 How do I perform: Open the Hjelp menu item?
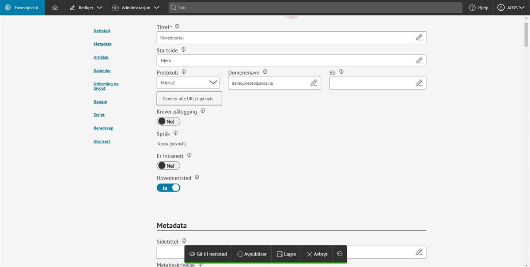point(479,8)
